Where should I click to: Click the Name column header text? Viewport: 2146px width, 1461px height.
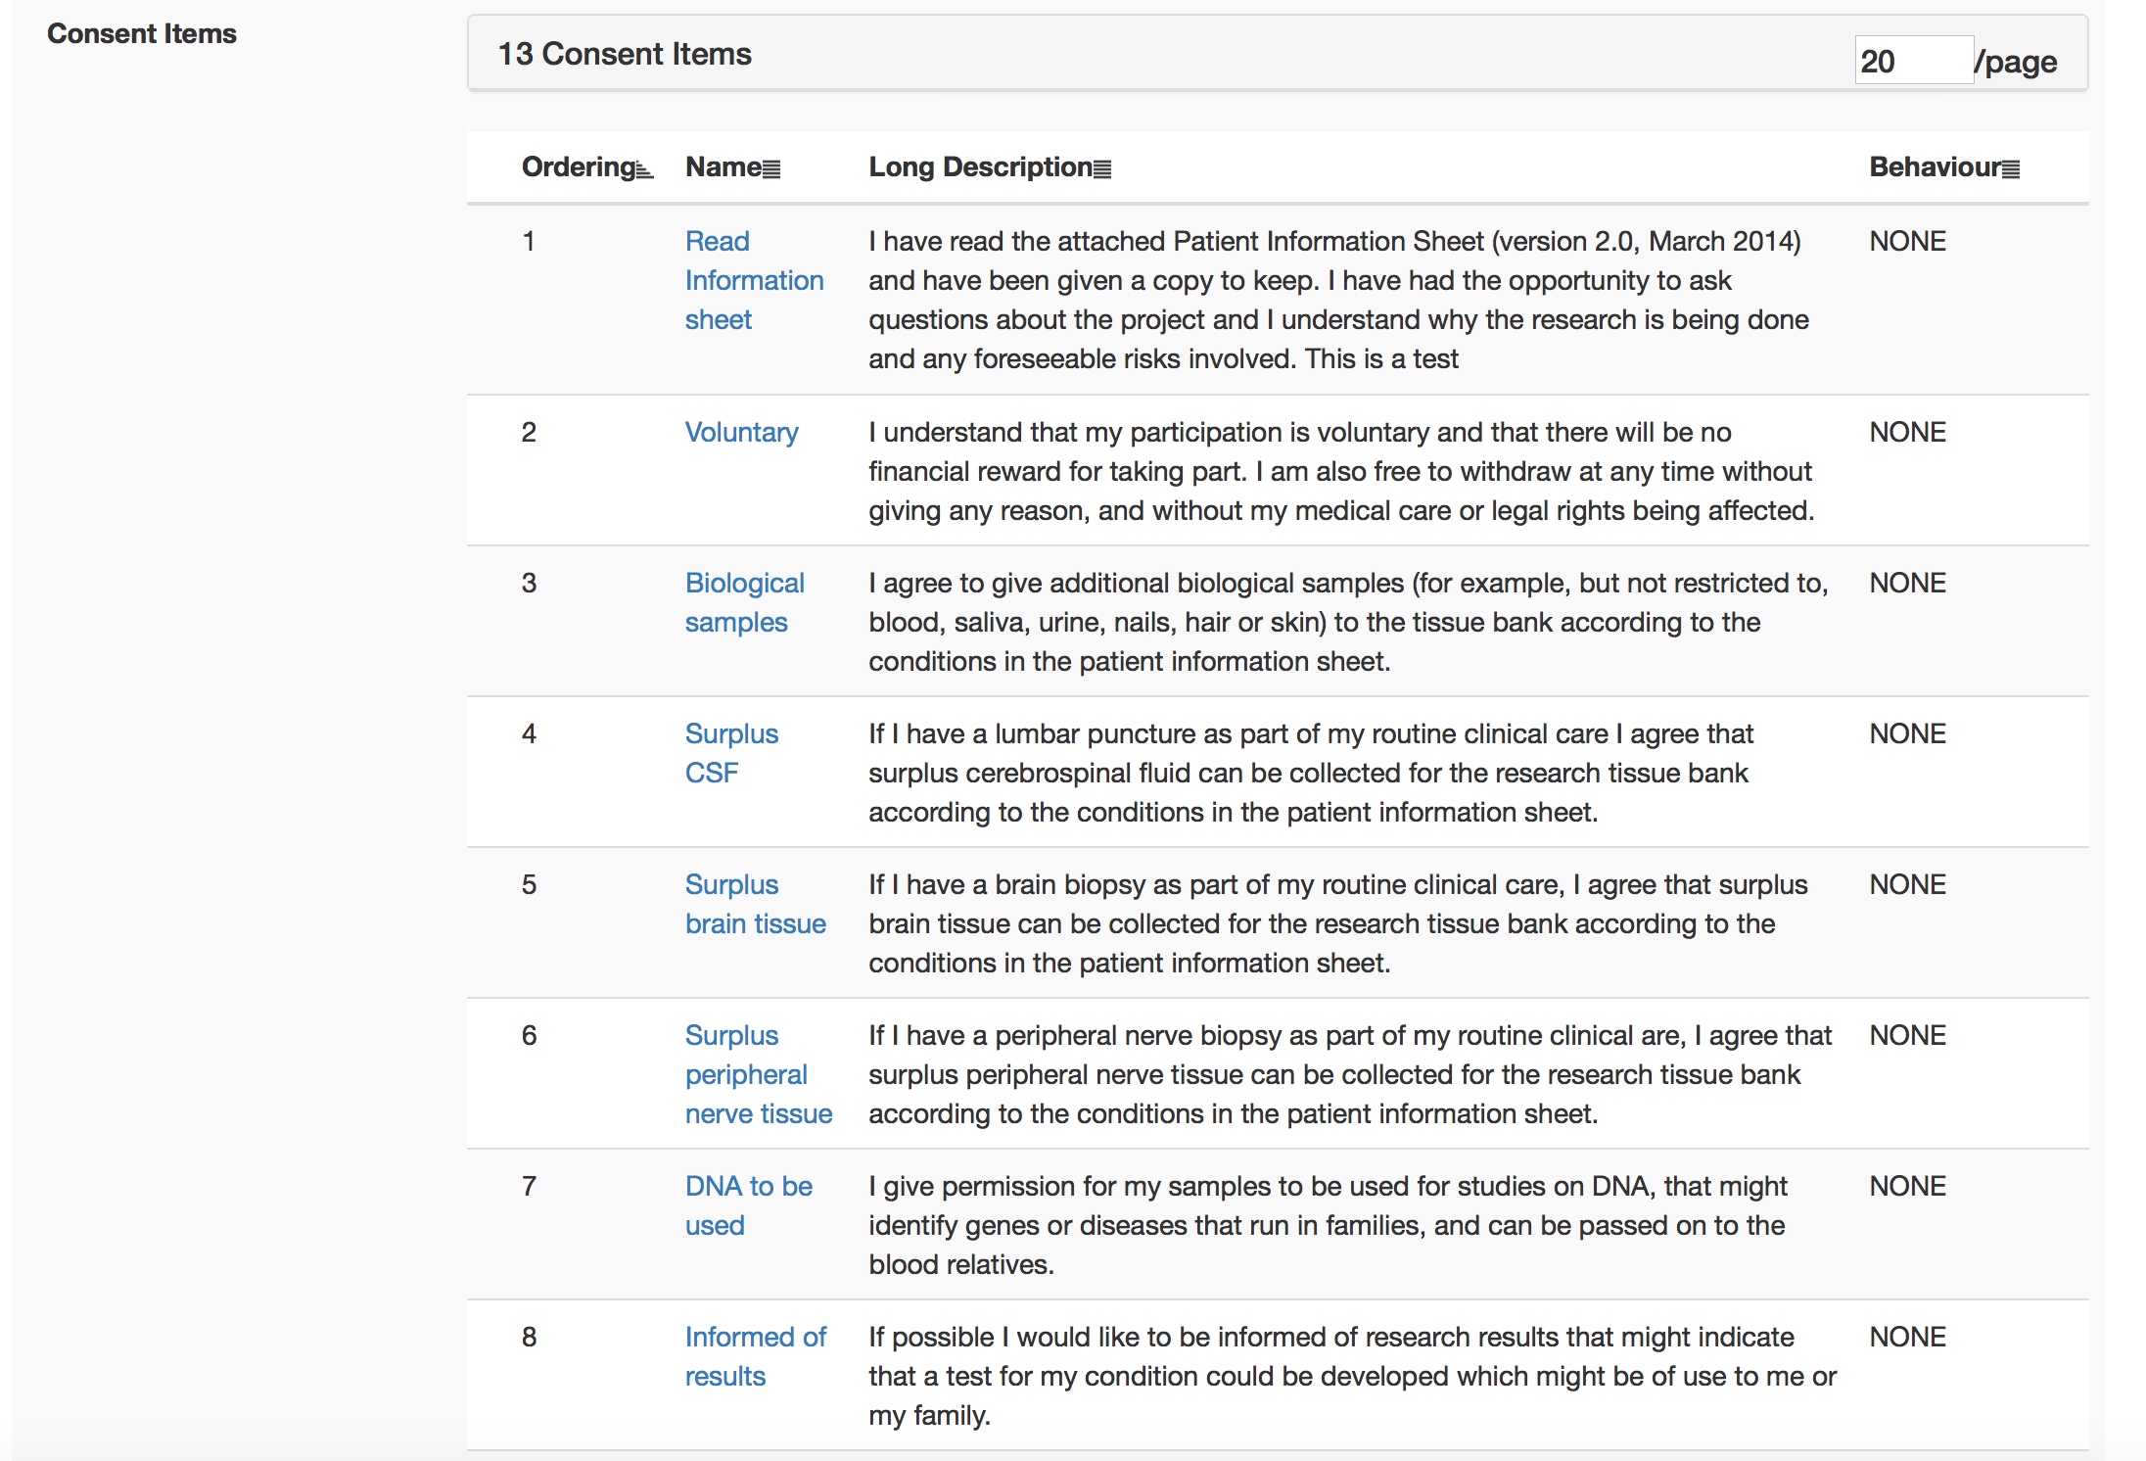[723, 167]
